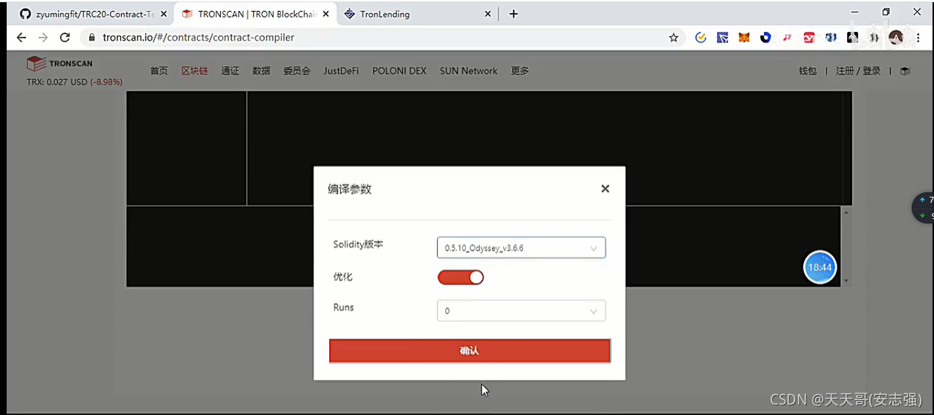Click the red confirm button
This screenshot has width=934, height=415.
(x=470, y=350)
